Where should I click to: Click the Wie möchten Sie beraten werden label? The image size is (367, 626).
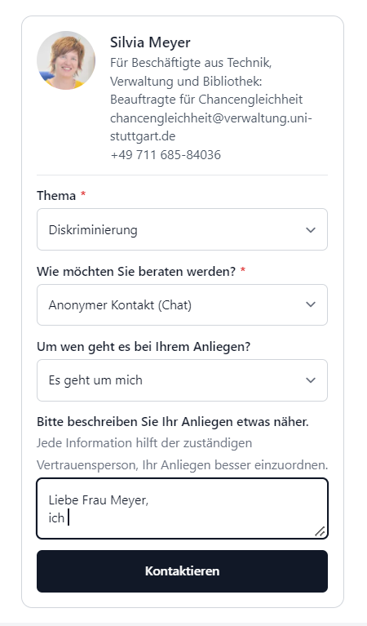(136, 272)
